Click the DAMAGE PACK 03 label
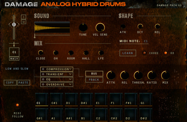Image resolution: width=187 pixels, height=122 pixels. [x=169, y=5]
